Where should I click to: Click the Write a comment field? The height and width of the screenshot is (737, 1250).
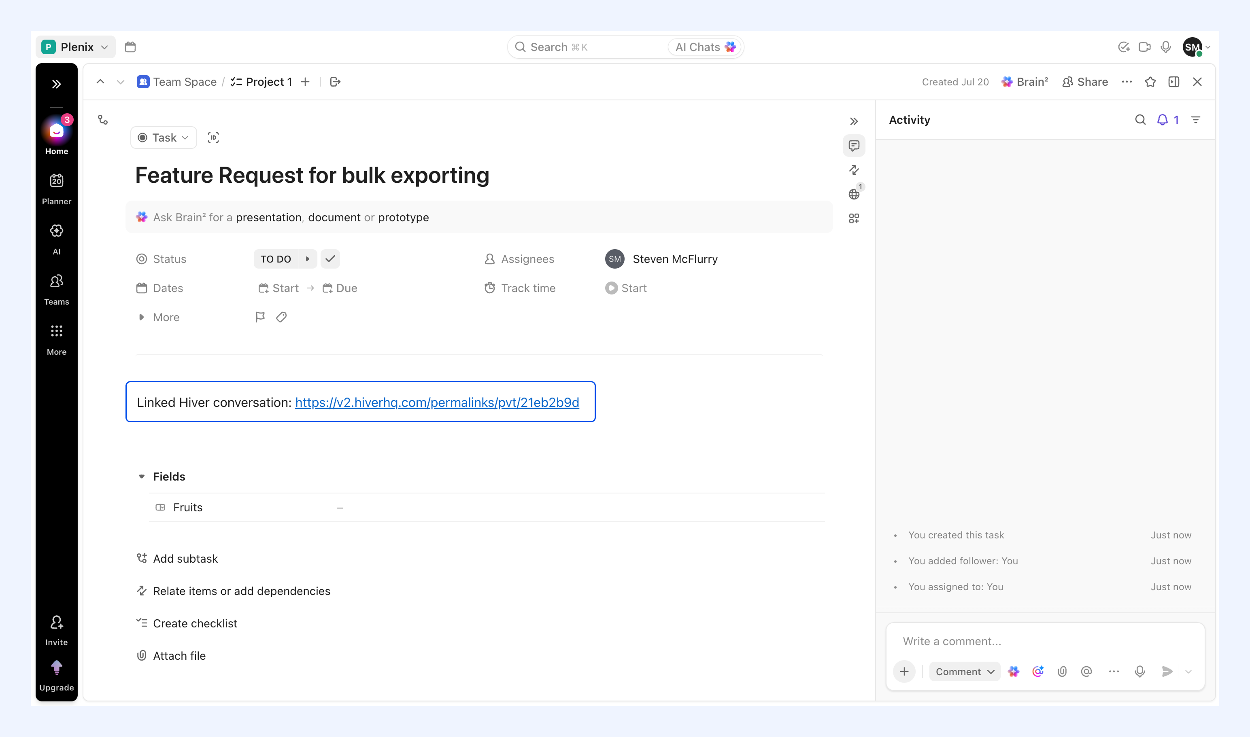[1045, 641]
